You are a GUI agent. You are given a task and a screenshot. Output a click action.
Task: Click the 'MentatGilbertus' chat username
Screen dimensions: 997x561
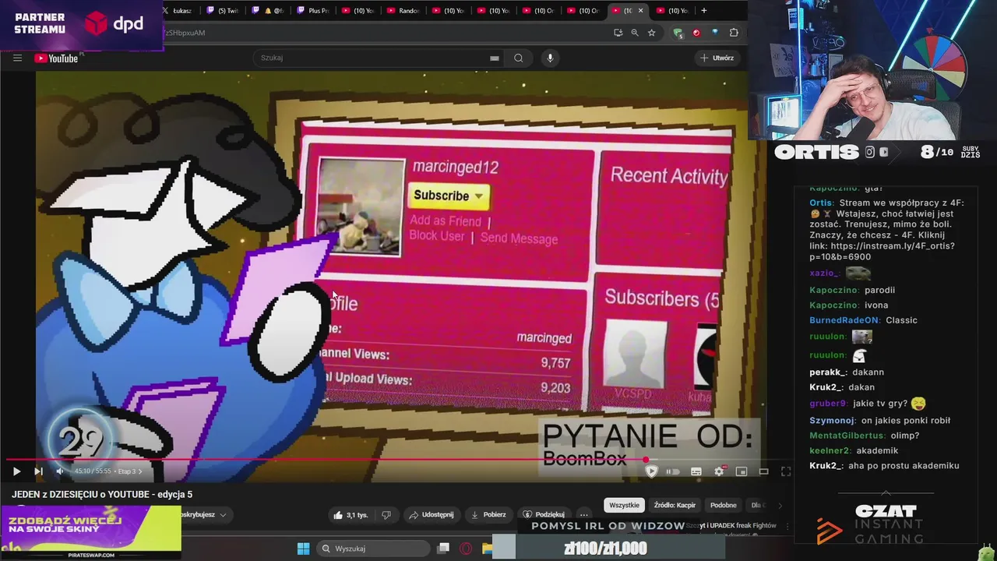[x=847, y=436]
